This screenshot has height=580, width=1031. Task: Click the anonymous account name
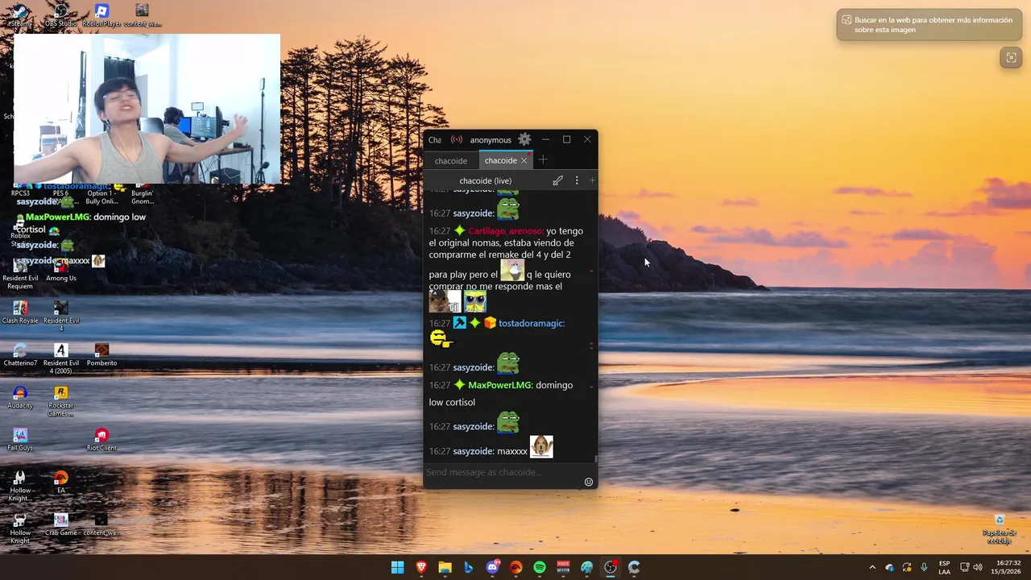click(x=491, y=140)
